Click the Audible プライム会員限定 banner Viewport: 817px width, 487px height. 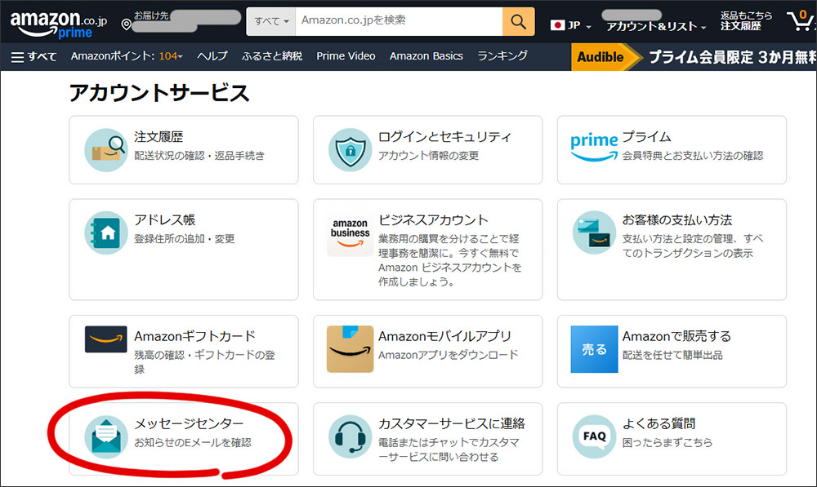(x=694, y=57)
